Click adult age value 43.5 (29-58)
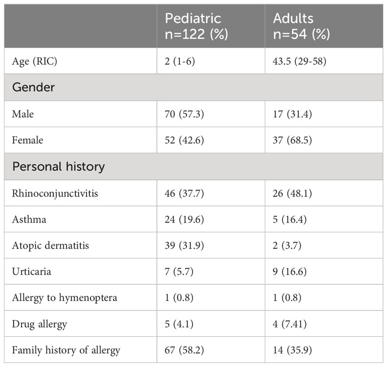The image size is (387, 367). 299,61
